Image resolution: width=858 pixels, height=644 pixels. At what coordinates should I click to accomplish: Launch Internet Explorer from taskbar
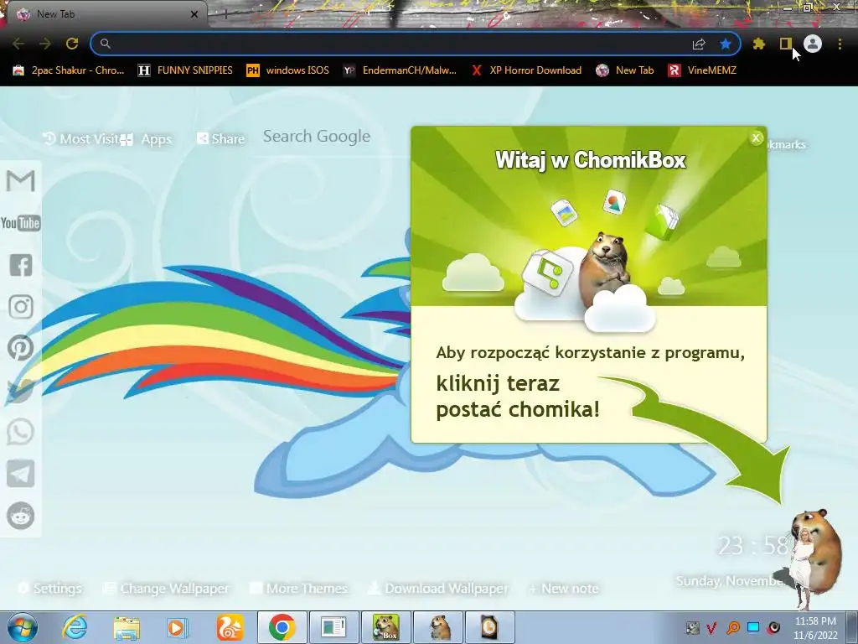click(x=75, y=627)
